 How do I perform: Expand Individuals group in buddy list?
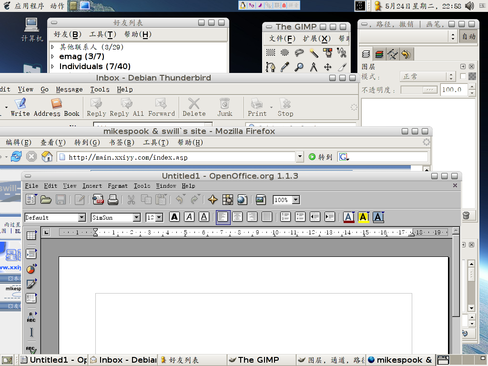point(52,66)
